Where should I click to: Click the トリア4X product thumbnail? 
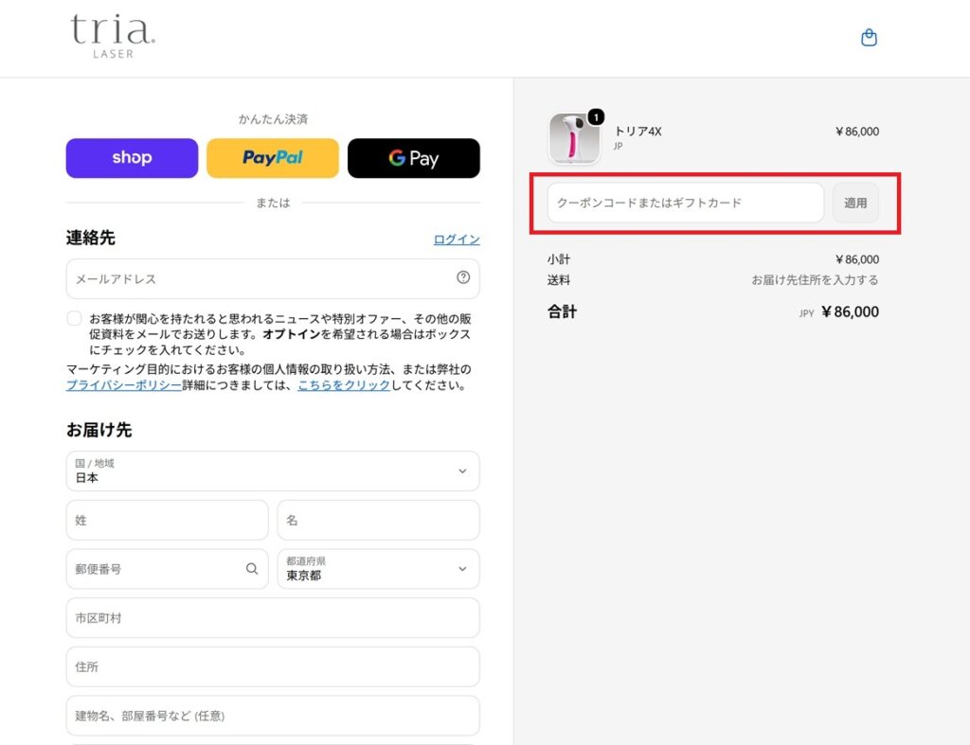574,138
